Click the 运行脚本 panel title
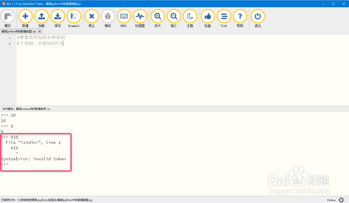Image resolution: width=349 pixels, height=203 pixels. click(26, 109)
